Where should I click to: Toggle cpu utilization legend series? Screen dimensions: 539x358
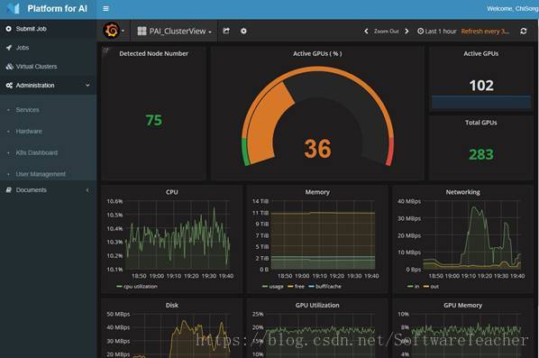click(x=137, y=287)
